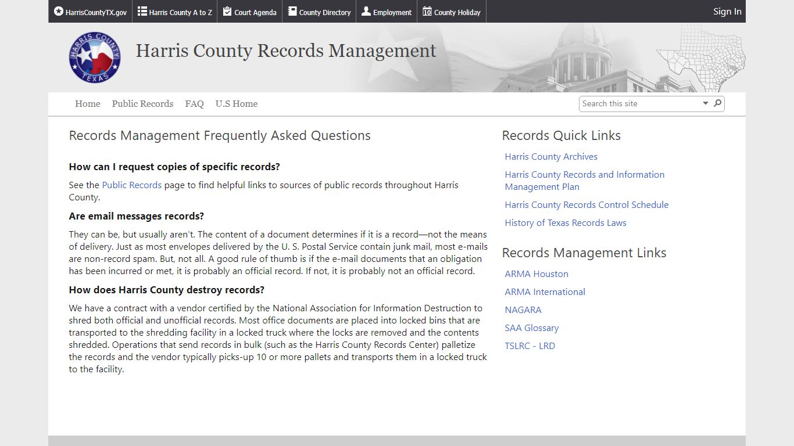Click the Texas county map image

(x=700, y=57)
